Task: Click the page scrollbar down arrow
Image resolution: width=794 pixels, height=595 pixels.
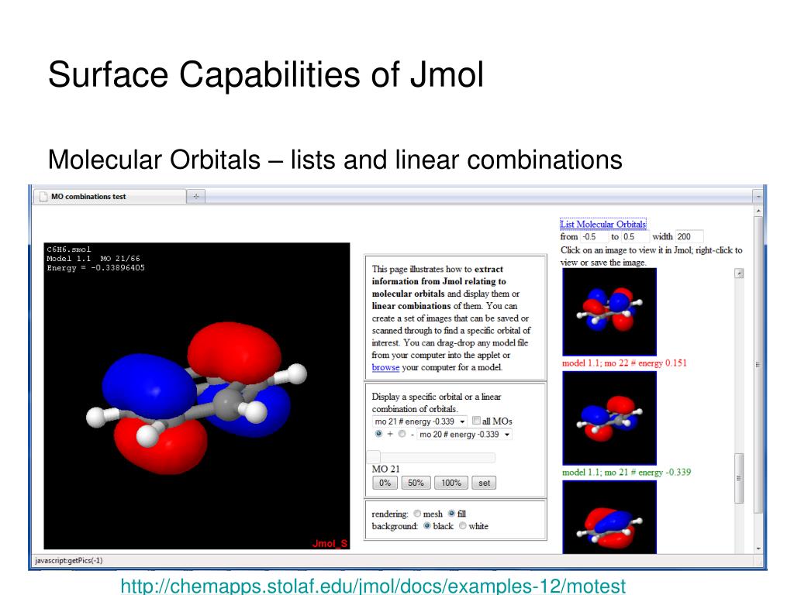Action: click(x=758, y=549)
